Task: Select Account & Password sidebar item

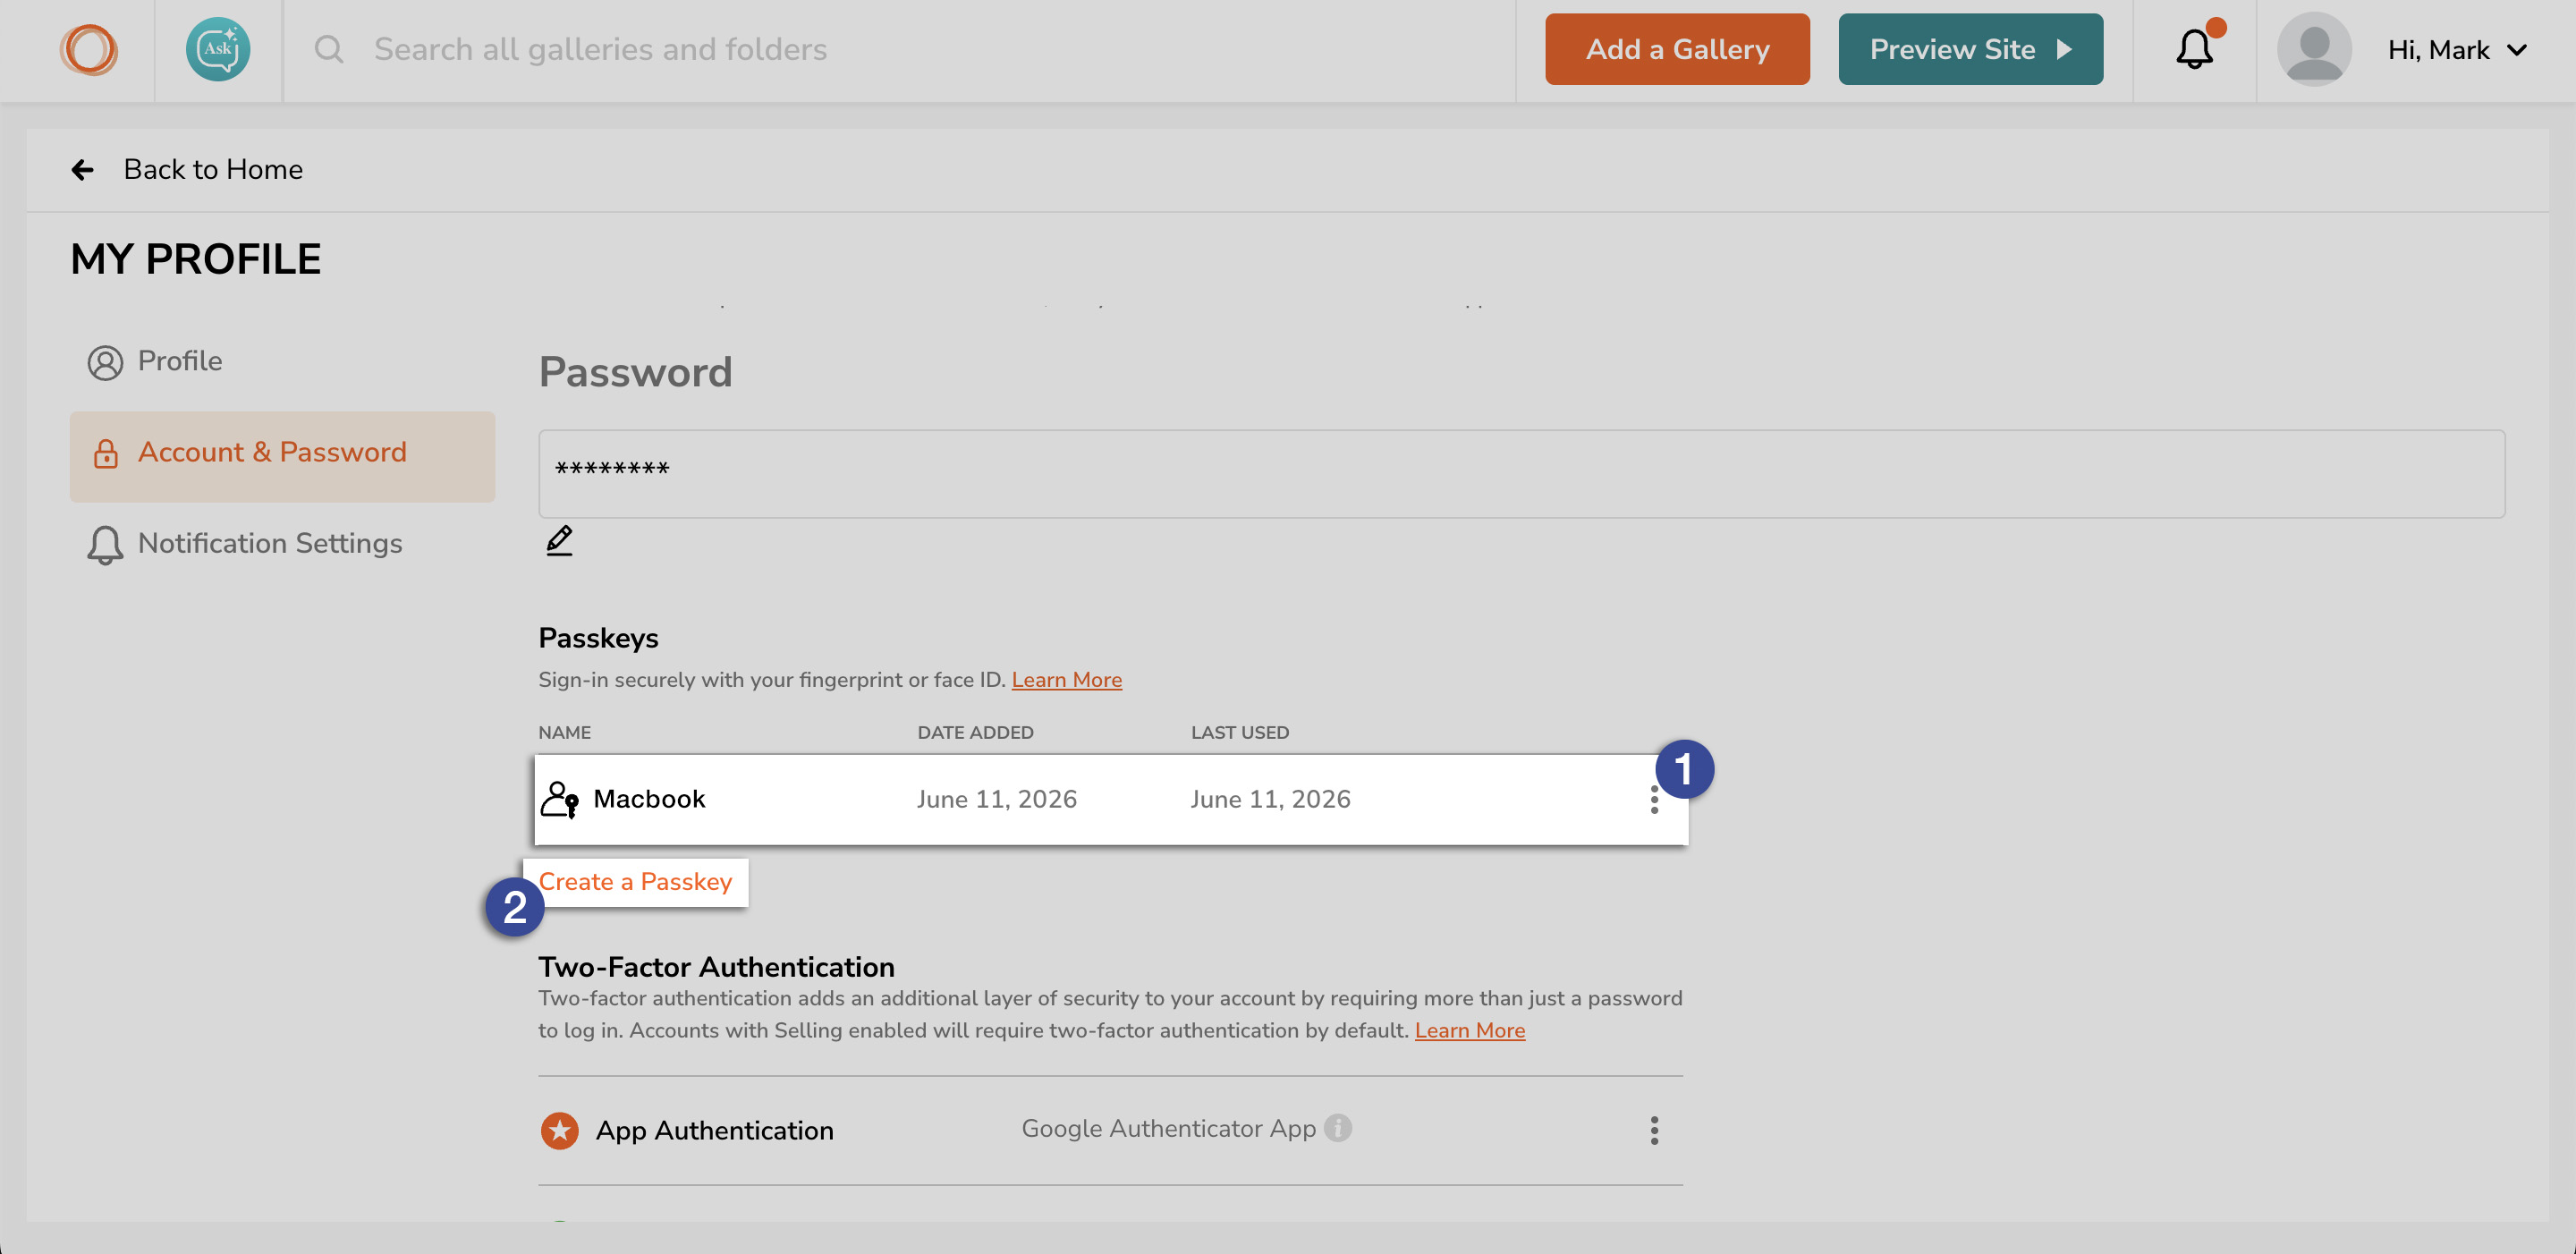Action: [282, 456]
